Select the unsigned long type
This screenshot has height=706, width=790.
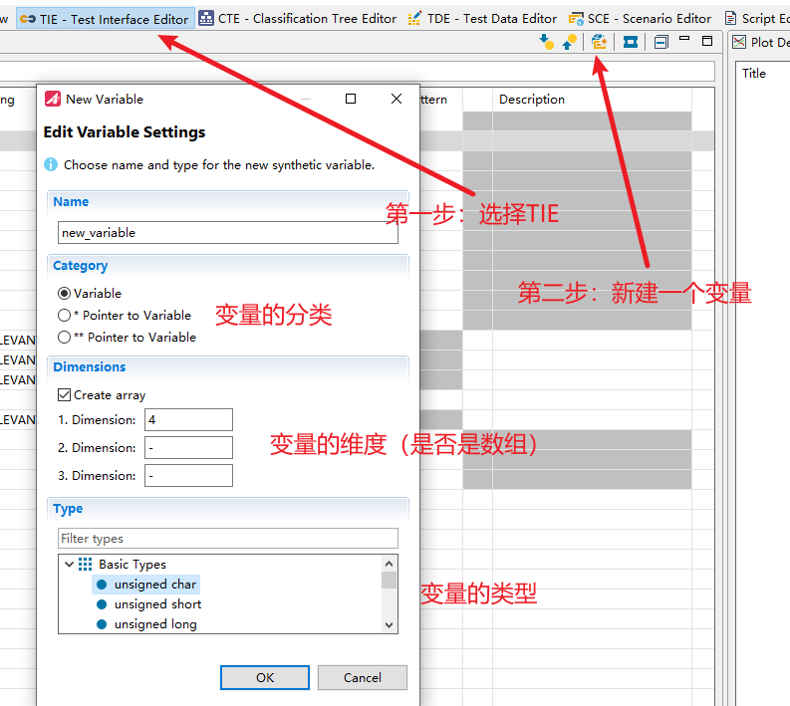click(x=147, y=624)
